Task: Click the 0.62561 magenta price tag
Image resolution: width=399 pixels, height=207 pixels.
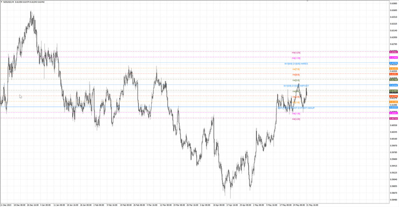Action: (x=394, y=52)
